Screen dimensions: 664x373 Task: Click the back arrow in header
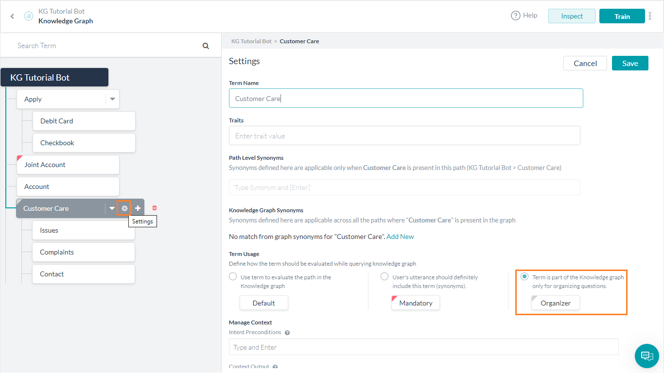(13, 17)
